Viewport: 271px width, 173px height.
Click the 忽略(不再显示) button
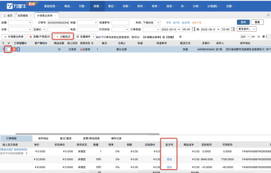40,37
